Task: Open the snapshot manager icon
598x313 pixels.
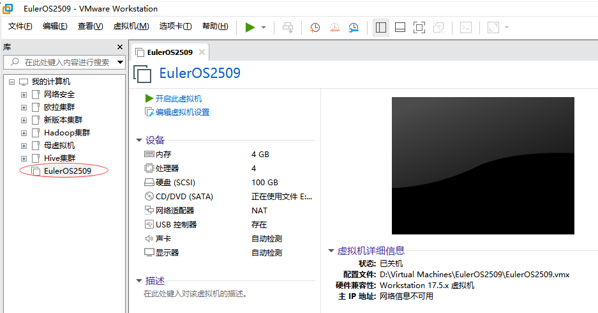Action: click(354, 27)
